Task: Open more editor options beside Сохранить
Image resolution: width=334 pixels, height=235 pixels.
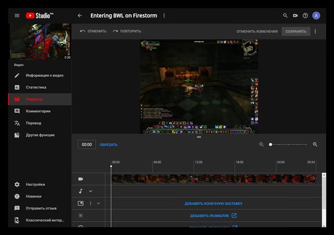Action: coord(316,31)
